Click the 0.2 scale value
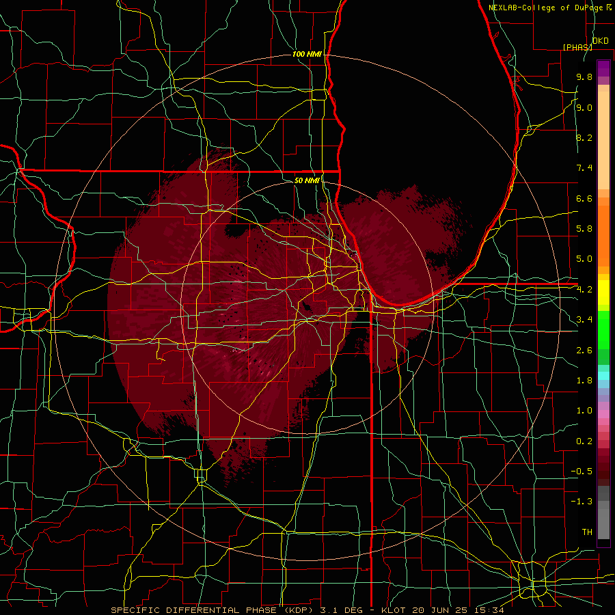Screen dimensions: 615x615 [584, 441]
